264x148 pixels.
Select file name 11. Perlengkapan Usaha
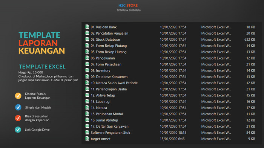109,89
